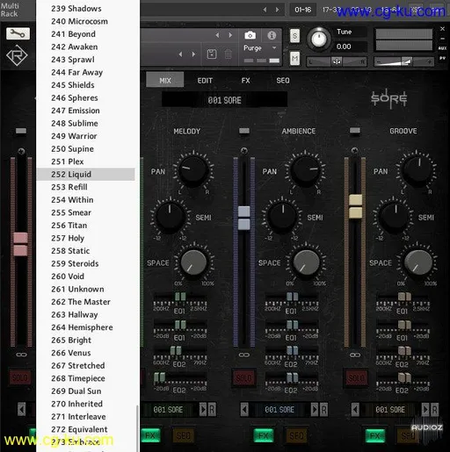Open the wrench instrument options icon
Image resolution: width=450 pixels, height=452 pixels.
click(x=18, y=34)
